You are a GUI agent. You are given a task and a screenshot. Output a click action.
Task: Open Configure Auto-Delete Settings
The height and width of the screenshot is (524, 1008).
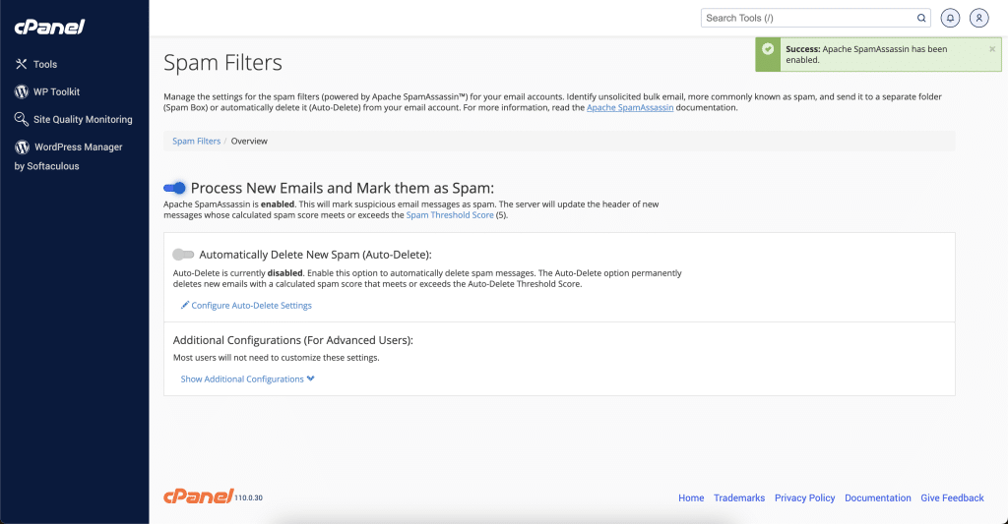[251, 306]
